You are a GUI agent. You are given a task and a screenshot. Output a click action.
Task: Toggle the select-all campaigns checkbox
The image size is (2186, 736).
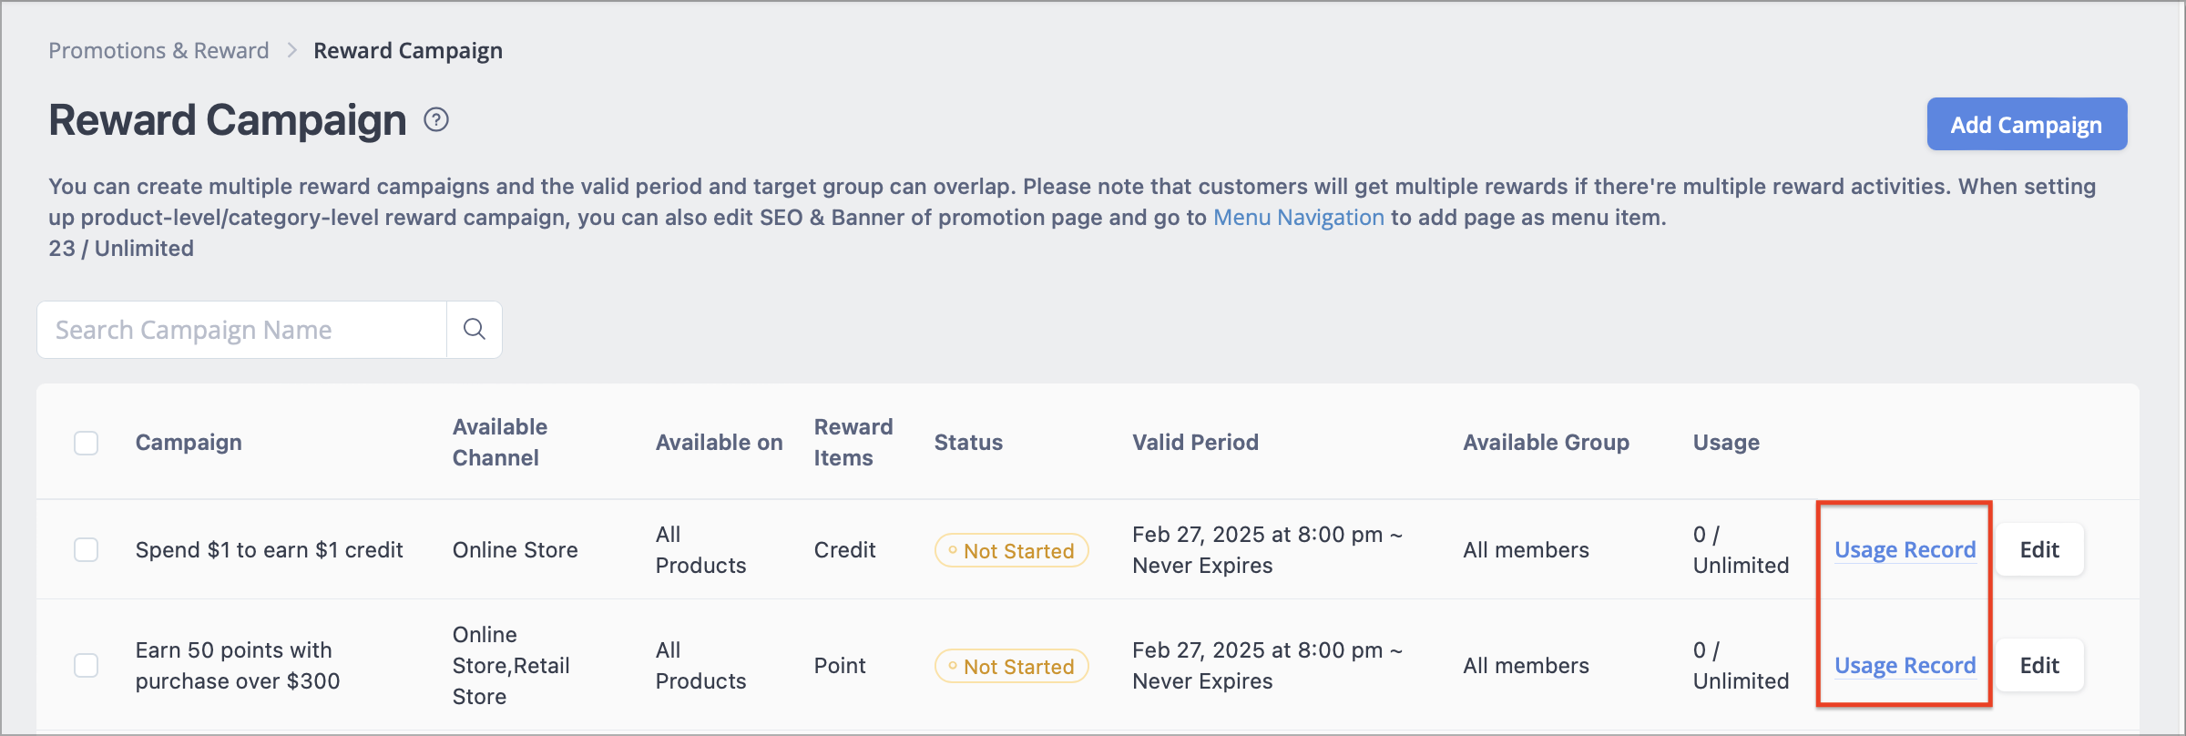tap(87, 444)
